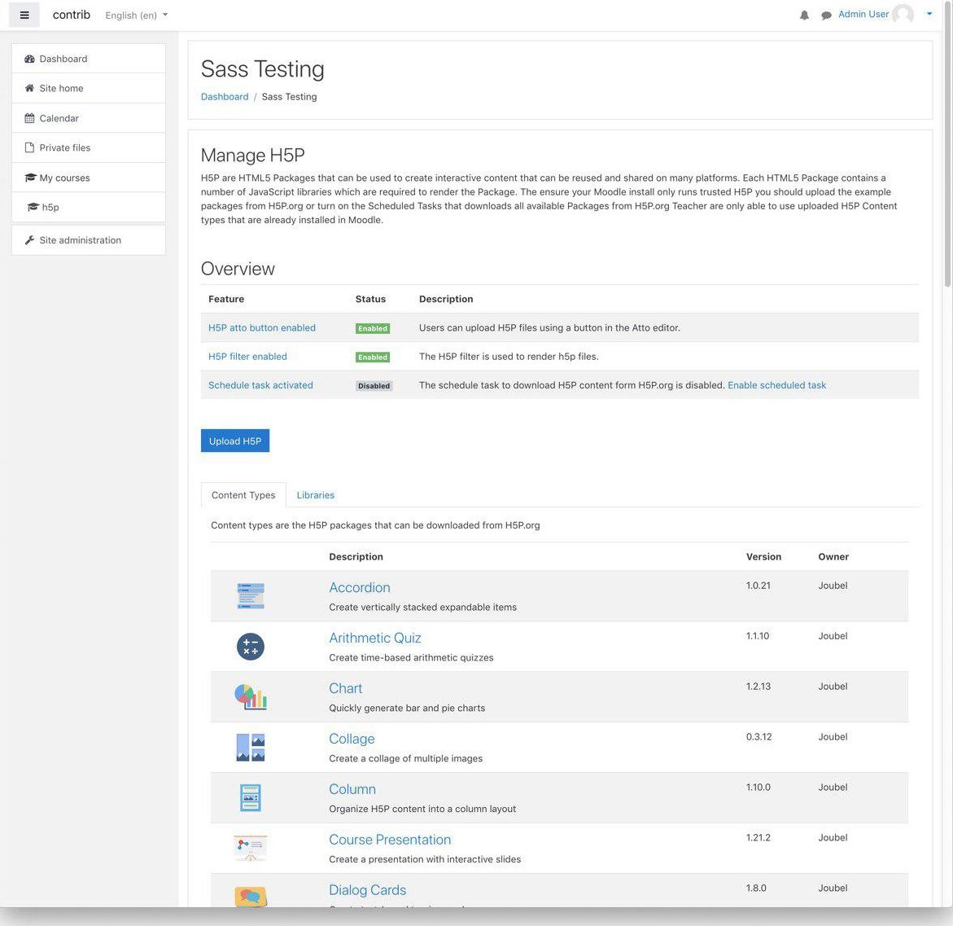This screenshot has height=926, width=953.
Task: Click the My courses graduation cap icon
Action: (x=30, y=178)
